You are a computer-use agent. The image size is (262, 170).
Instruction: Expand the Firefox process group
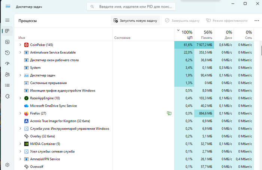click(x=20, y=113)
